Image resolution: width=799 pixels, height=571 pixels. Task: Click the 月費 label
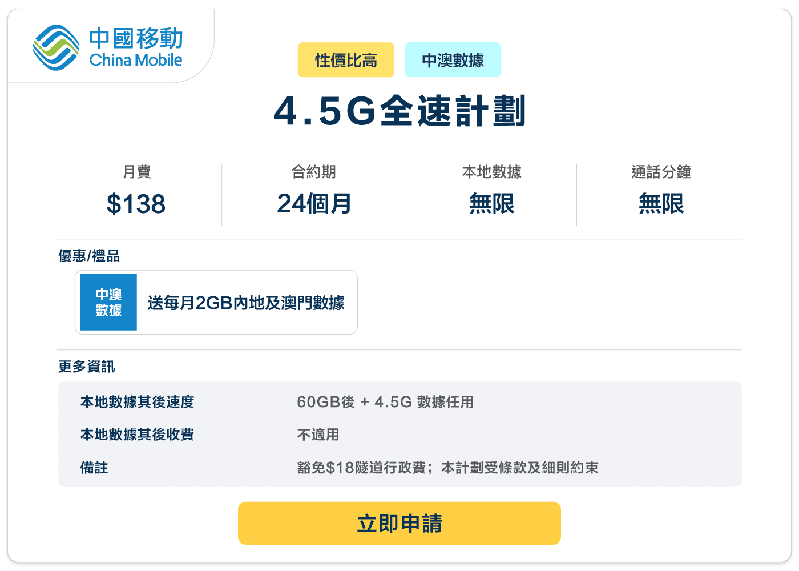click(x=137, y=172)
